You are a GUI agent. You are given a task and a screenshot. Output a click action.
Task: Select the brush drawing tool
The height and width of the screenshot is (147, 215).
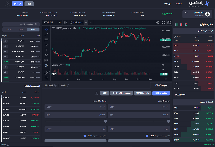point(46,45)
